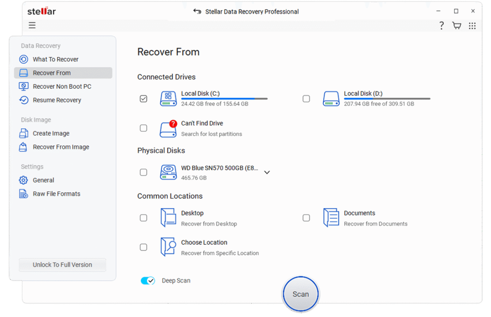Disable the Deep Scan toggle
491x317 pixels.
click(x=148, y=281)
